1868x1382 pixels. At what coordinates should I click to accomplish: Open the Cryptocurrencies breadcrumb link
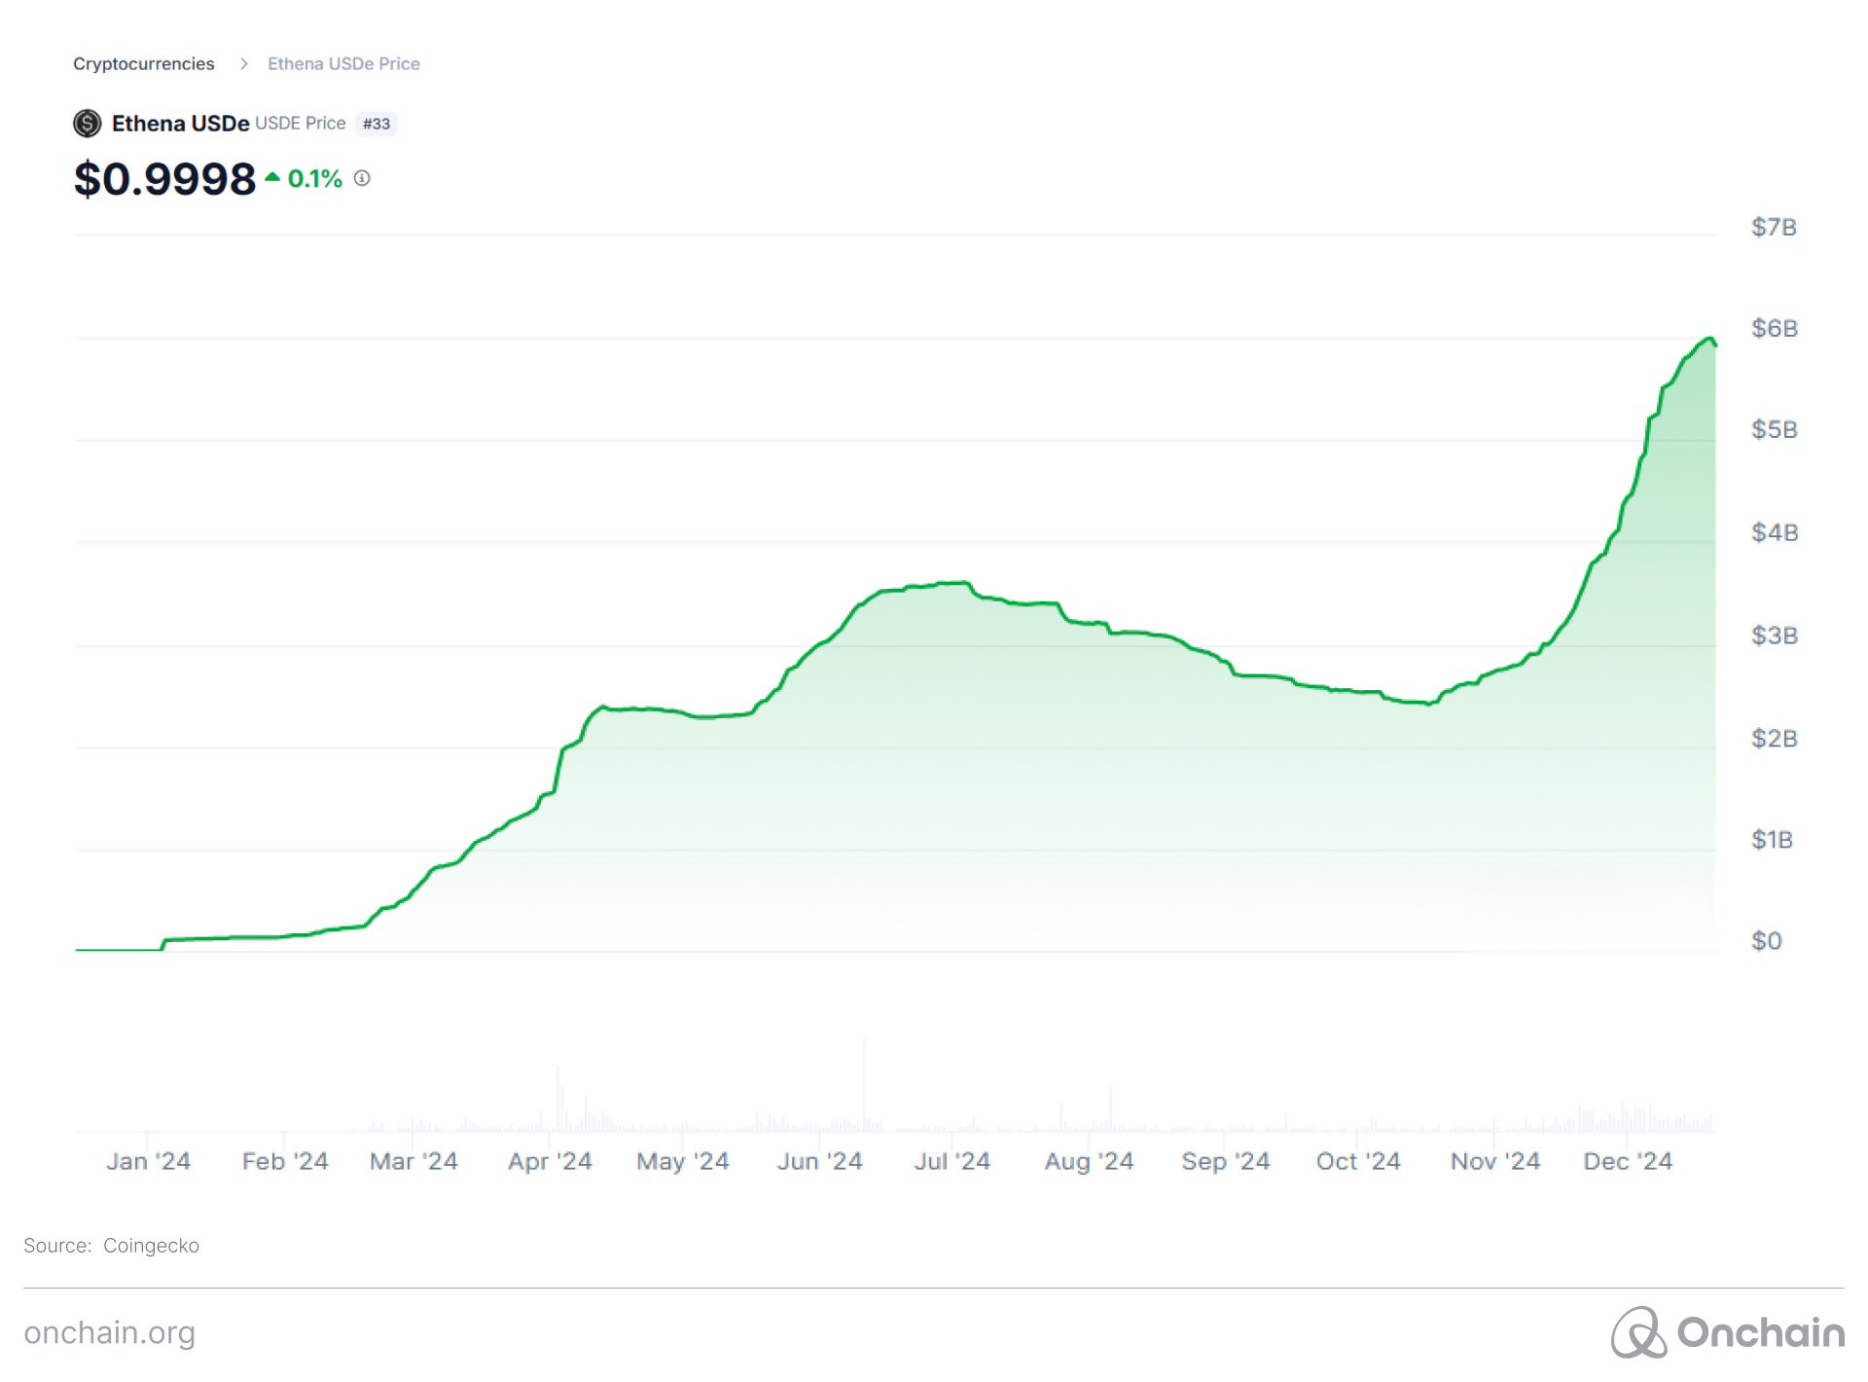144,64
